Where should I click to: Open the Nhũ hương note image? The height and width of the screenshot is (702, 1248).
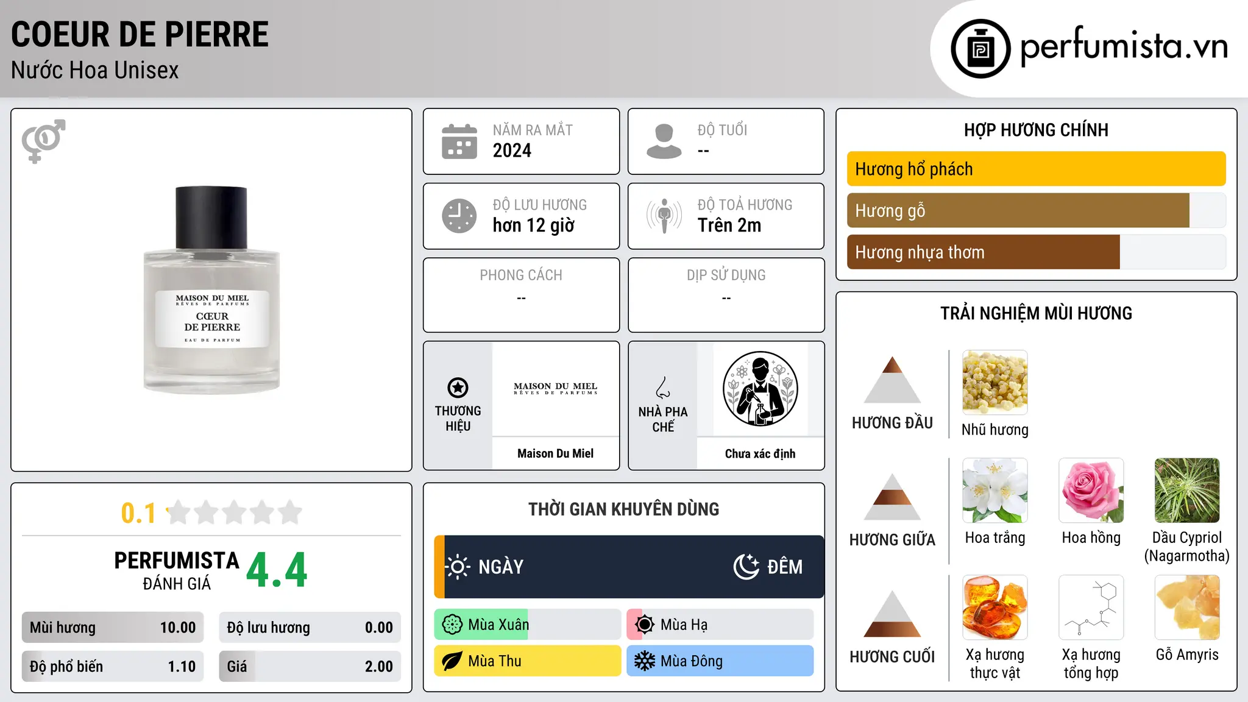994,383
